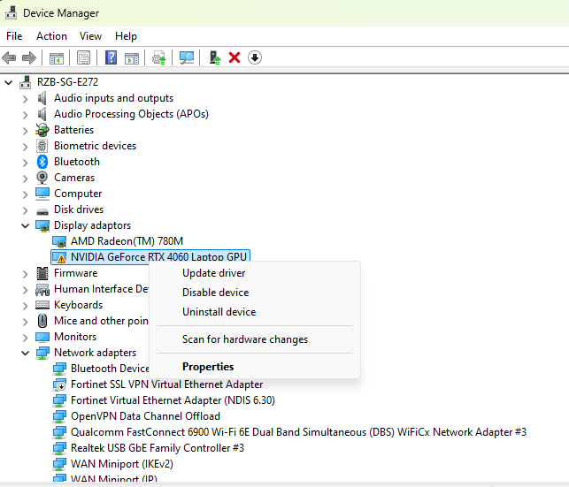The width and height of the screenshot is (569, 487).
Task: Click the Disable device down-arrow icon
Action: [x=255, y=57]
